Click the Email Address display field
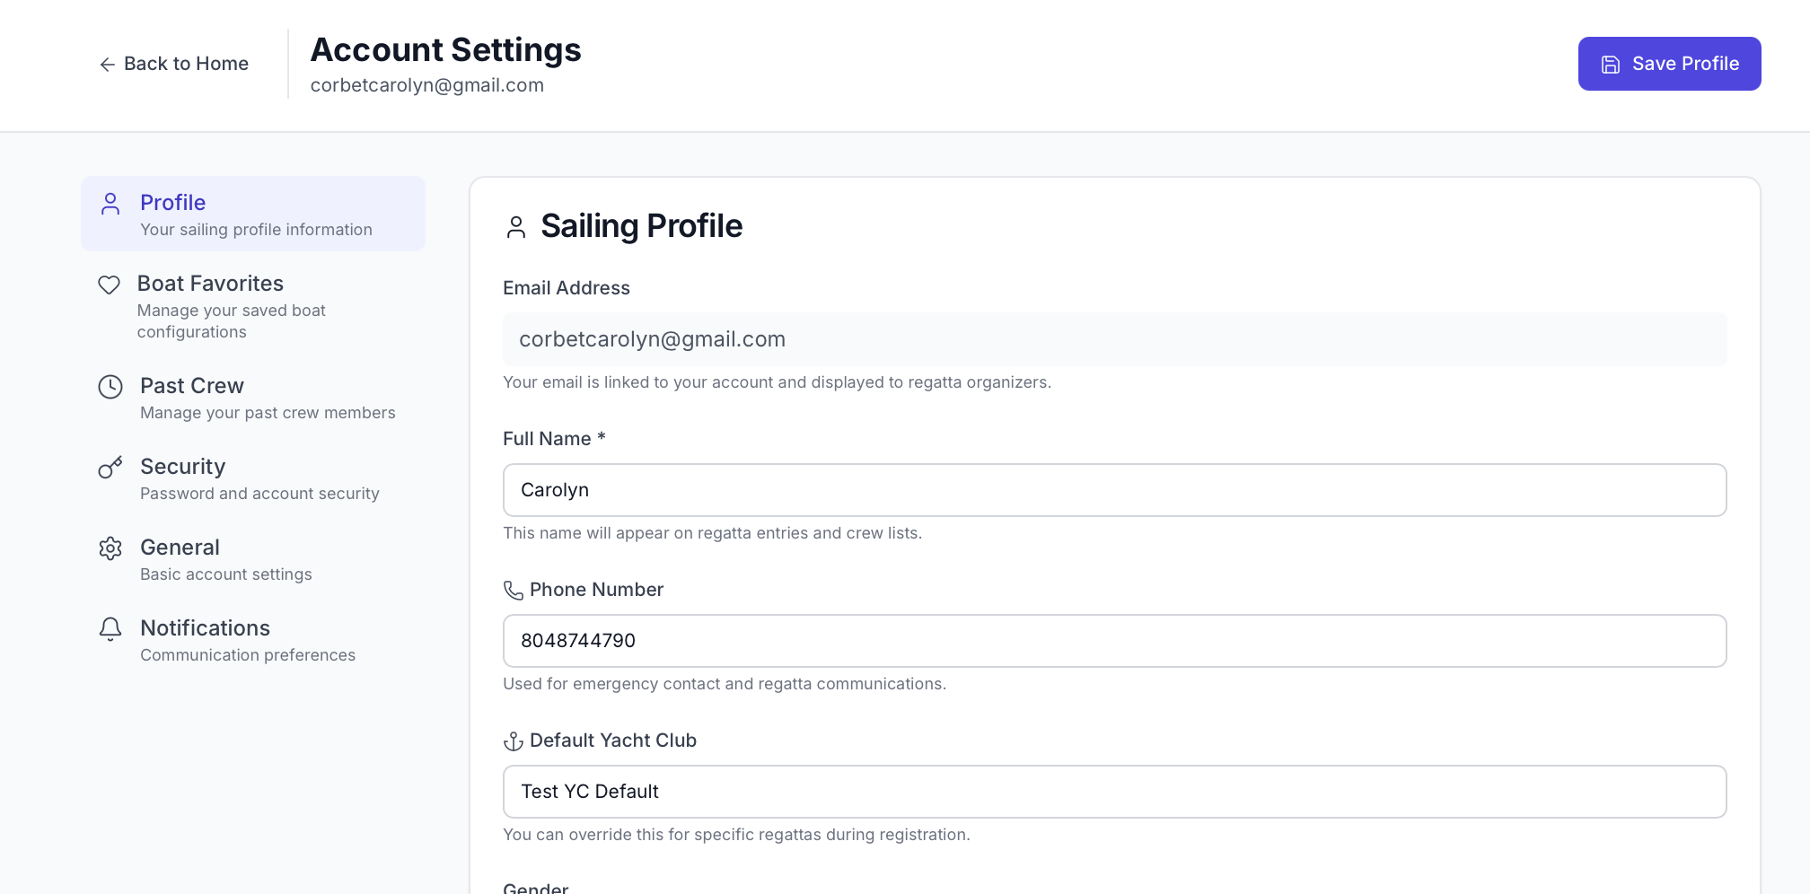1810x894 pixels. click(x=1113, y=338)
